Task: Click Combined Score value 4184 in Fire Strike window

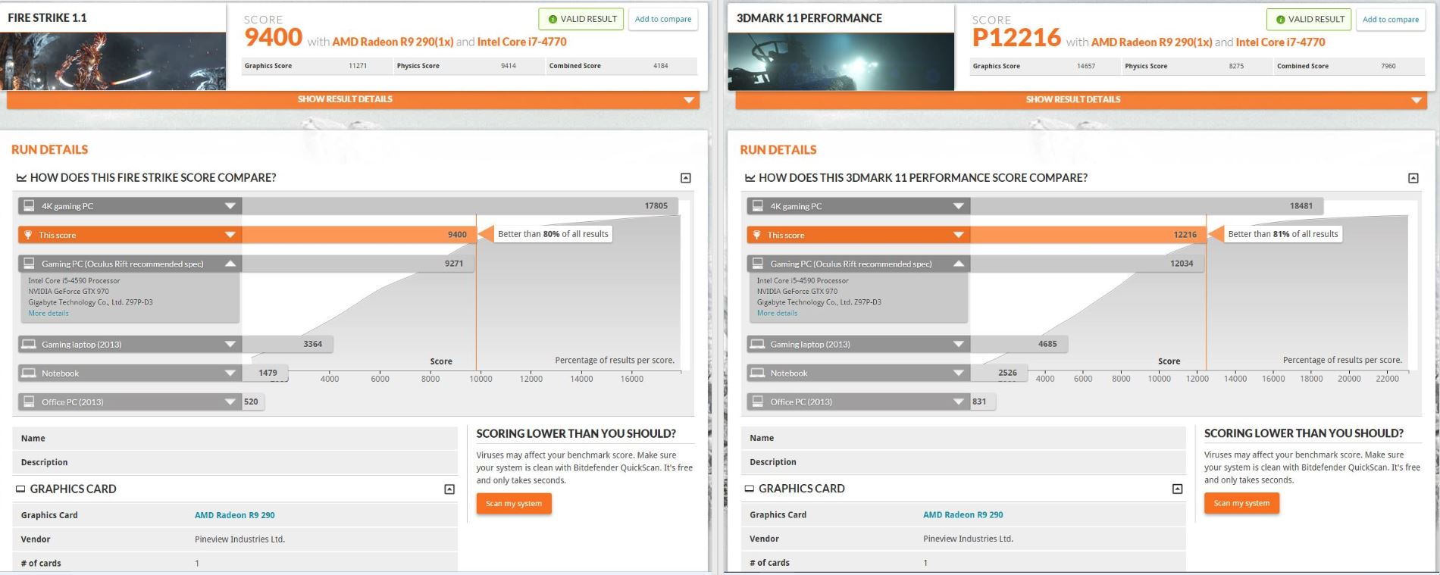Action: point(661,66)
